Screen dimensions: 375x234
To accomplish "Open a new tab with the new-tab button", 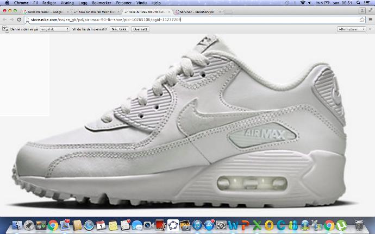I will point(229,12).
